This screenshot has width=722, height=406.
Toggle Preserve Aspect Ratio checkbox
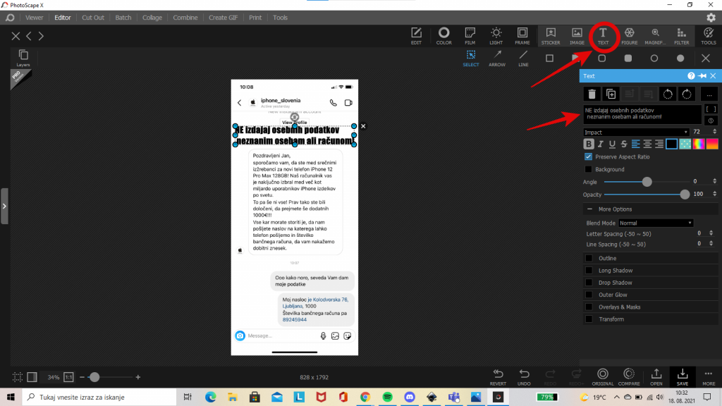coord(588,156)
